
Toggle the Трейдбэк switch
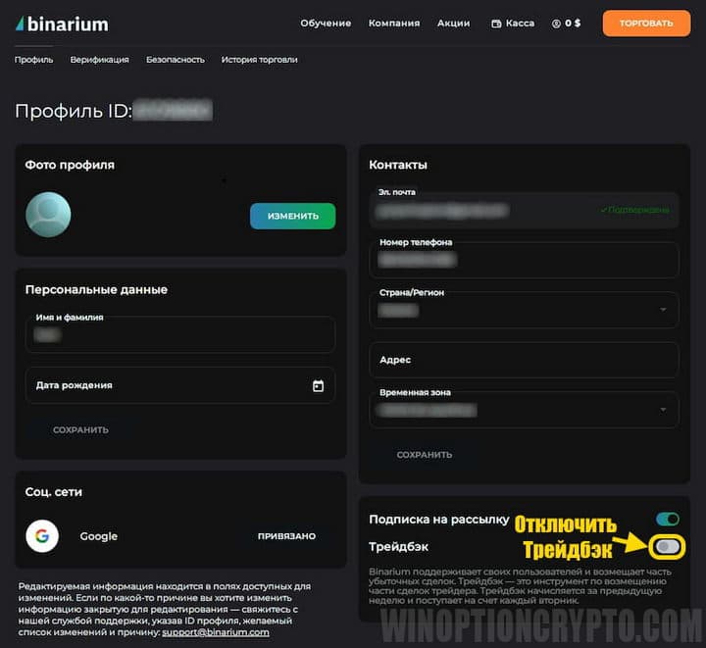click(668, 547)
